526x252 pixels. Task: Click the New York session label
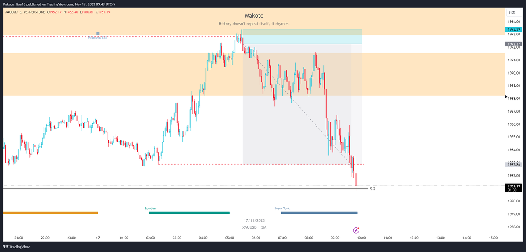tap(282, 209)
